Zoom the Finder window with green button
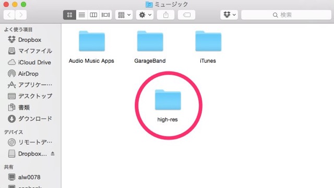This screenshot has height=188, width=334. tap(23, 4)
